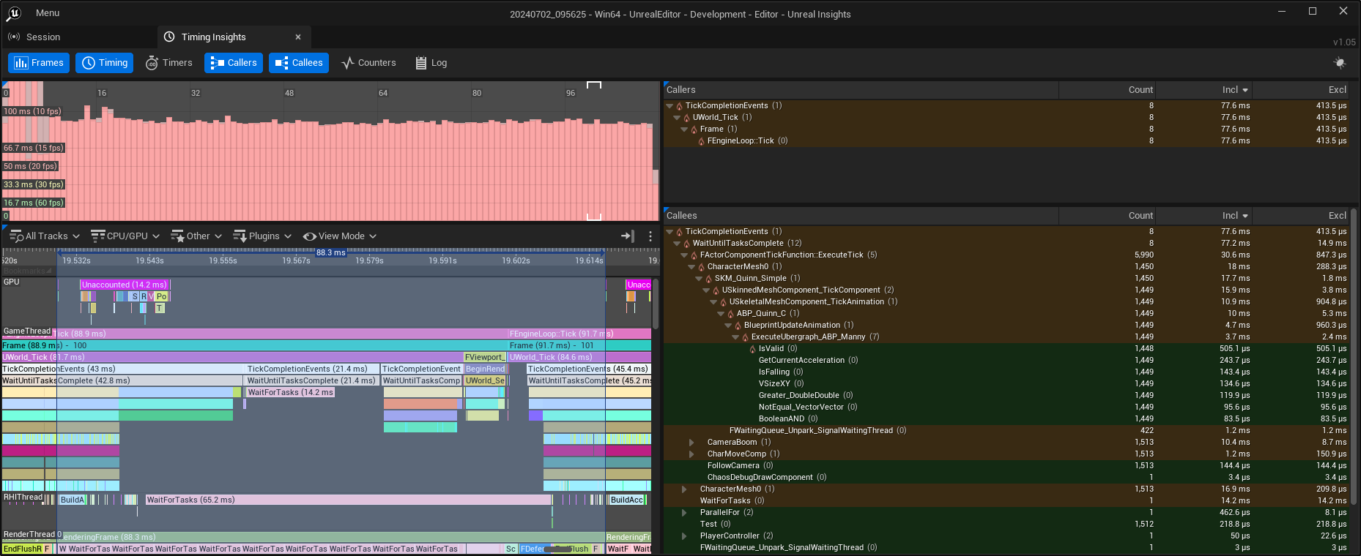Sort Callers by Excl column

pyautogui.click(x=1302, y=90)
